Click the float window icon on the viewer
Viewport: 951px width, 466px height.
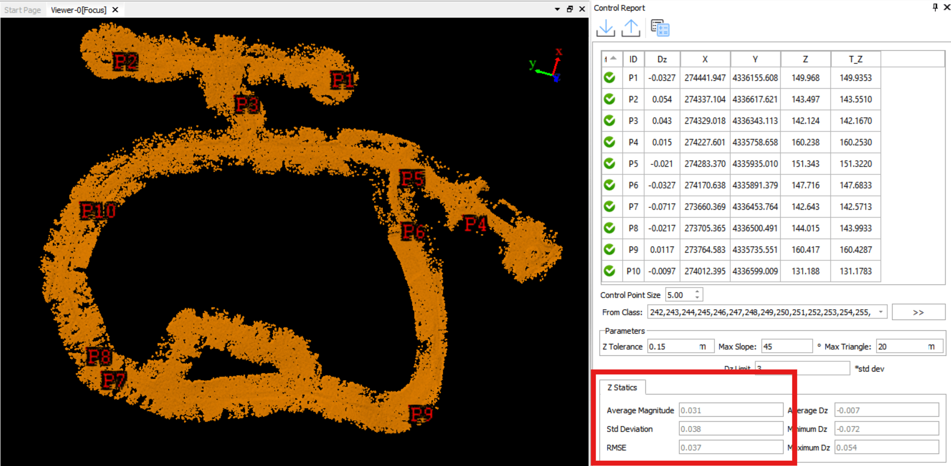569,9
